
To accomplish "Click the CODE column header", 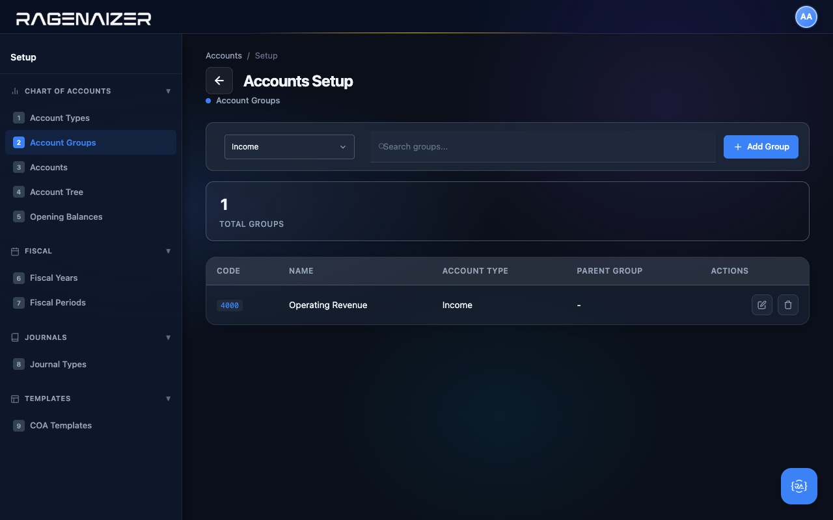I will pos(228,271).
